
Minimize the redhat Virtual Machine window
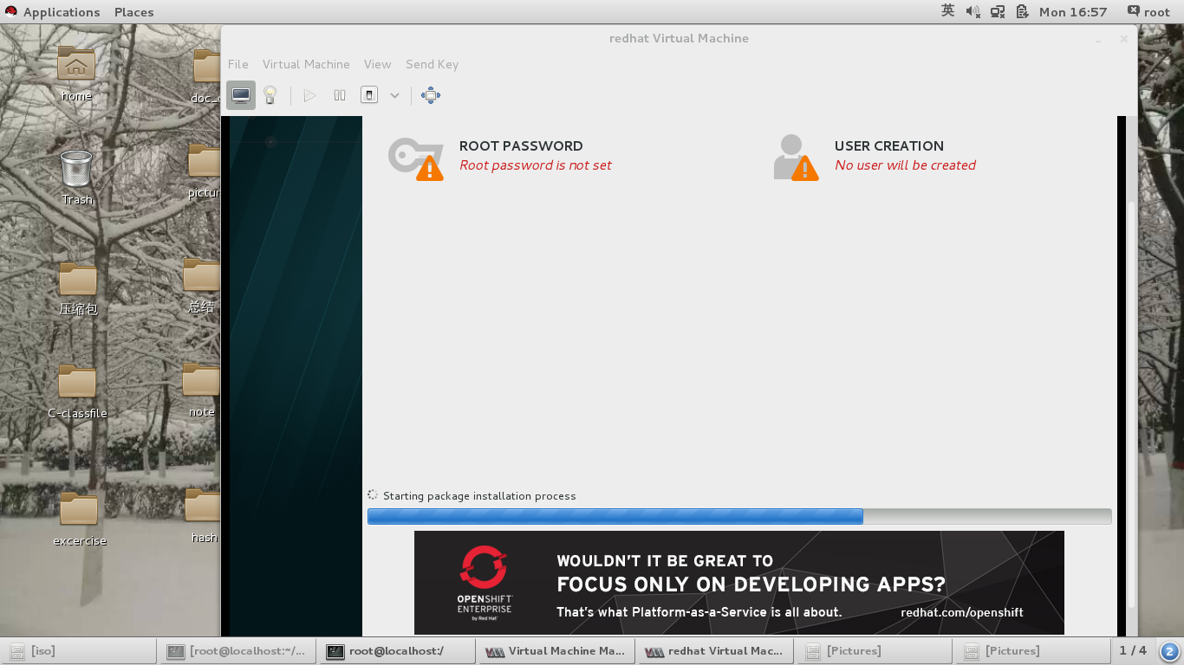coord(1098,39)
